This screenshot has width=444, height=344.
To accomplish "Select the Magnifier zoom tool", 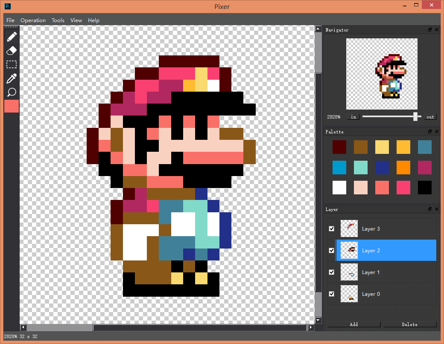I will pyautogui.click(x=12, y=92).
